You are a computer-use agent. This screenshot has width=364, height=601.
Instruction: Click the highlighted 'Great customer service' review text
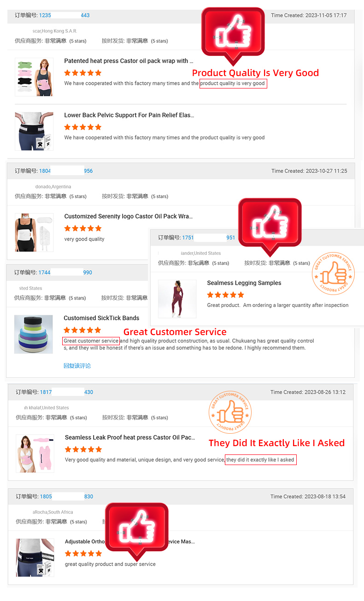click(91, 341)
